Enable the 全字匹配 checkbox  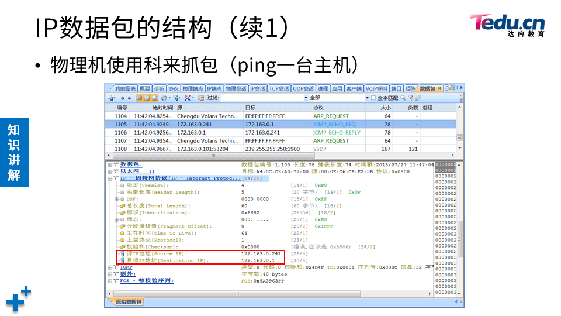pos(373,98)
